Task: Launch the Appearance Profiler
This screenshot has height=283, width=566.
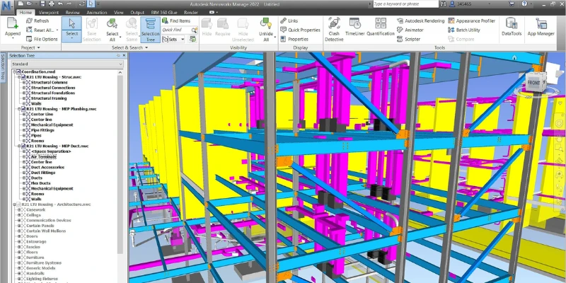Action: (x=471, y=21)
